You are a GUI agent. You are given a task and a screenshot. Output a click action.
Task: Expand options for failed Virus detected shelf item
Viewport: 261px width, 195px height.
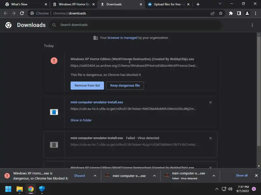214,176
